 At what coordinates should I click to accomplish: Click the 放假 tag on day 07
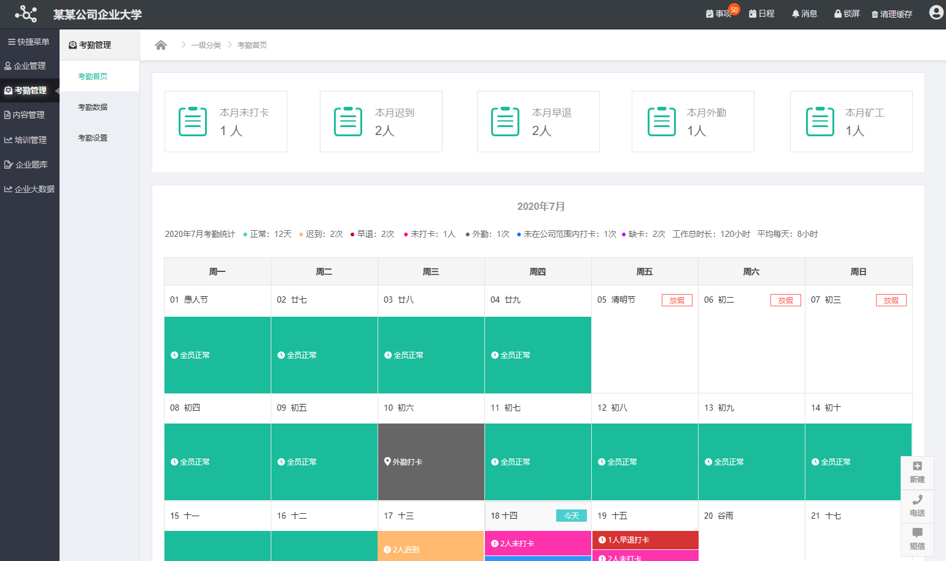point(891,300)
